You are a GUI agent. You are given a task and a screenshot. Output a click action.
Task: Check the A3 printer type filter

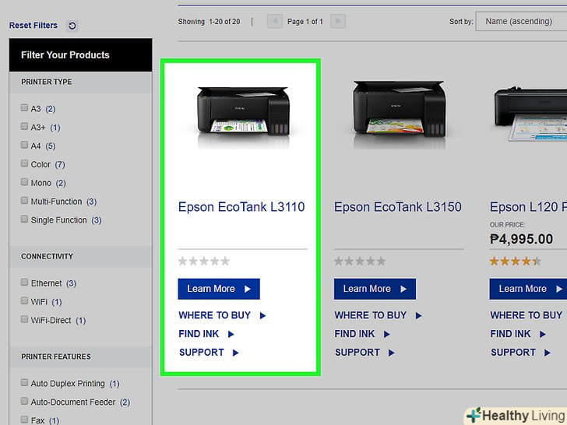[x=24, y=107]
